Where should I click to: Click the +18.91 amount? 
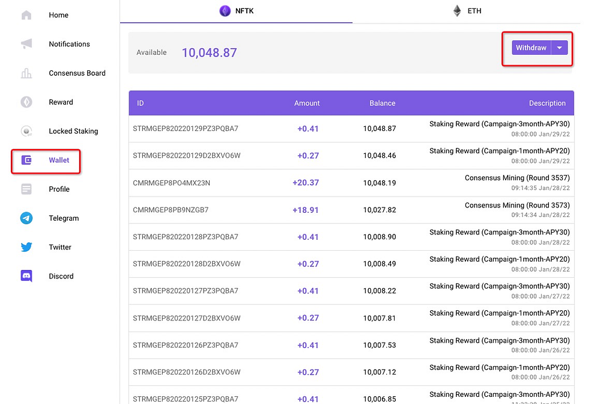click(x=306, y=210)
